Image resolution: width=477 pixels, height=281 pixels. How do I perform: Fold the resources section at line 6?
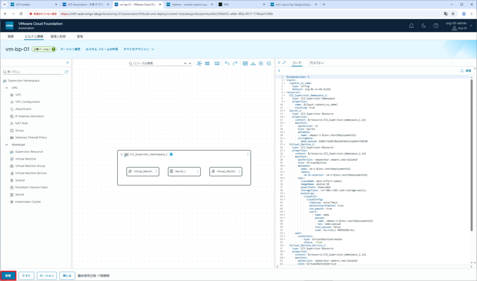point(284,92)
